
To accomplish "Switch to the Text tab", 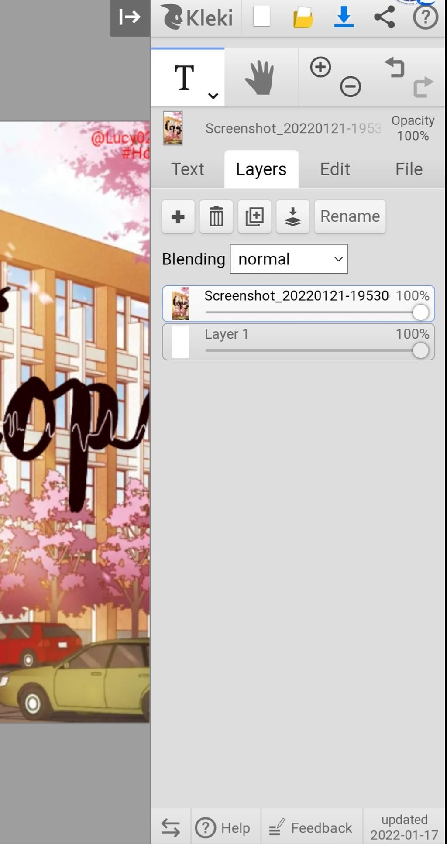I will click(187, 169).
